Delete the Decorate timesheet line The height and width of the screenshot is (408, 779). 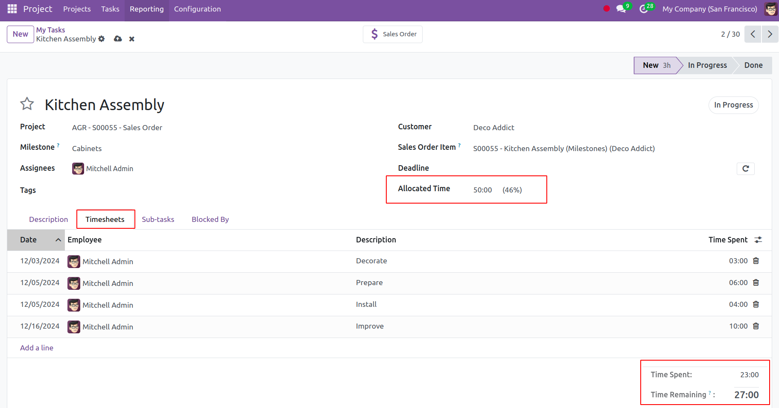tap(756, 261)
